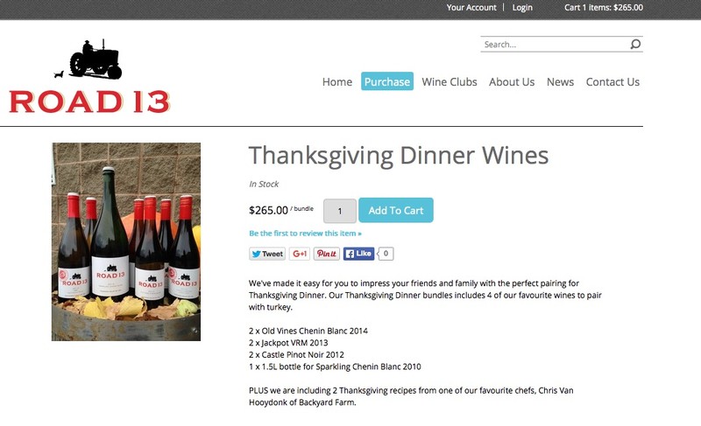
Task: Click 'Be the first to review this item'
Action: pyautogui.click(x=305, y=234)
